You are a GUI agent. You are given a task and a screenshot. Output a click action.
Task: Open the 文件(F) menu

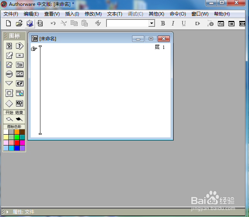(11, 14)
